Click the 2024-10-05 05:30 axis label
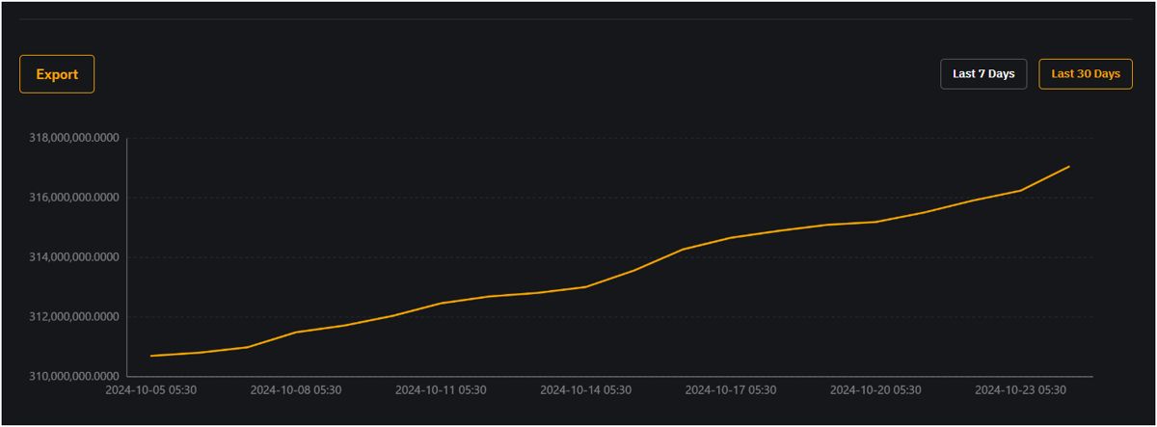This screenshot has height=427, width=1157. pyautogui.click(x=151, y=390)
